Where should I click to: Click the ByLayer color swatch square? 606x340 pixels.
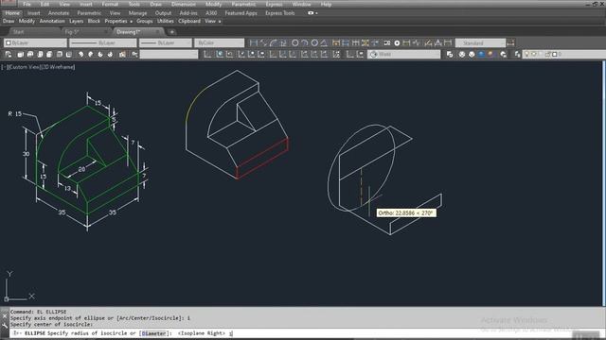tap(9, 42)
